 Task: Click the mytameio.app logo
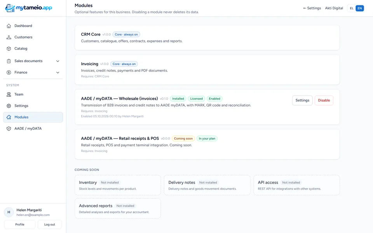(28, 8)
